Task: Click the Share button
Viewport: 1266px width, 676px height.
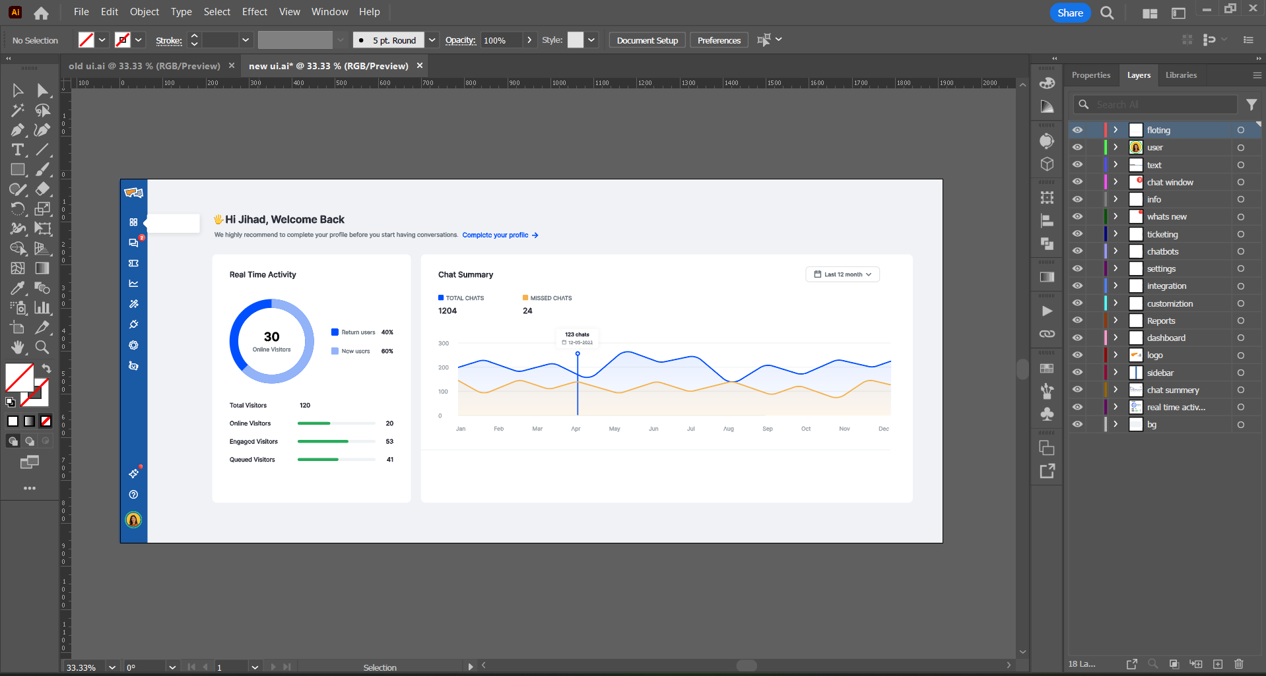Action: pos(1069,13)
